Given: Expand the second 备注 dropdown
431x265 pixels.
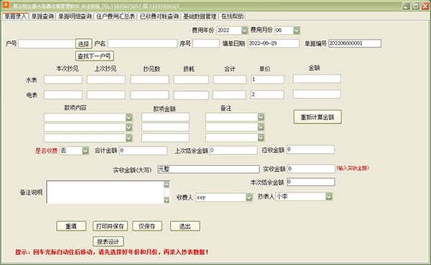Looking at the screenshot, I should (x=261, y=127).
